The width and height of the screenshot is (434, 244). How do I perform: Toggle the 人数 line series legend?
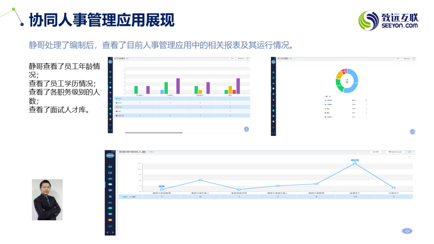(127, 197)
